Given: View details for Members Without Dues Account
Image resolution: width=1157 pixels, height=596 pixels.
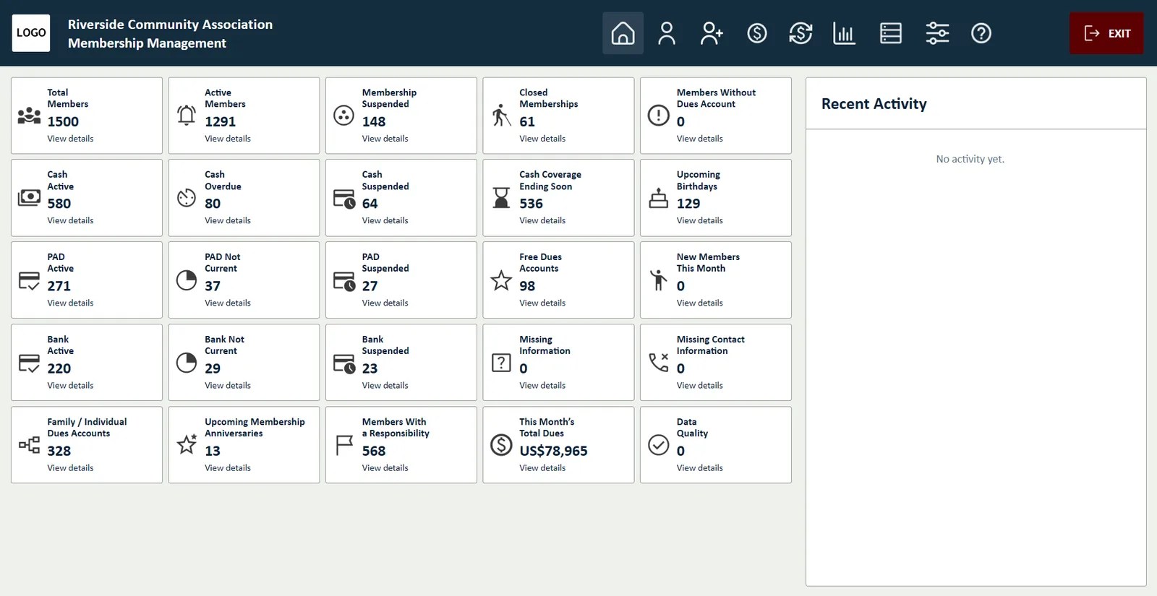Looking at the screenshot, I should [x=699, y=139].
